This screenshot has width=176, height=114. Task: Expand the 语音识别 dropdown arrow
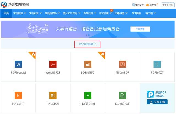95,13
